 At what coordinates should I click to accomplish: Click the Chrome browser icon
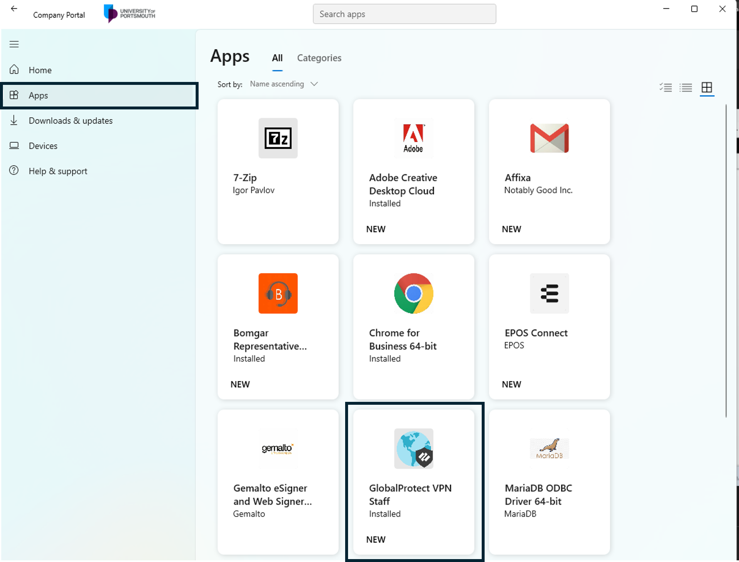(x=414, y=293)
